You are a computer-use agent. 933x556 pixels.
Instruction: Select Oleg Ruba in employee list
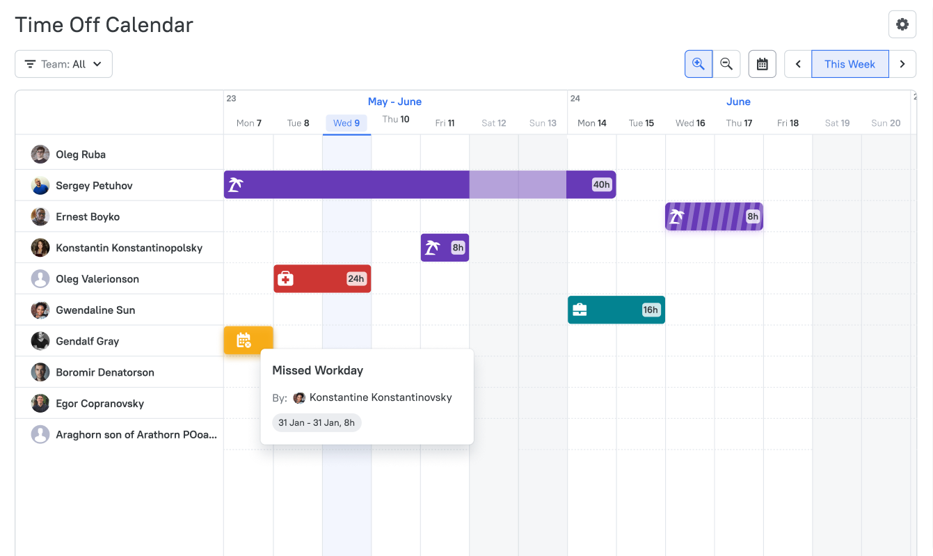[x=81, y=154]
